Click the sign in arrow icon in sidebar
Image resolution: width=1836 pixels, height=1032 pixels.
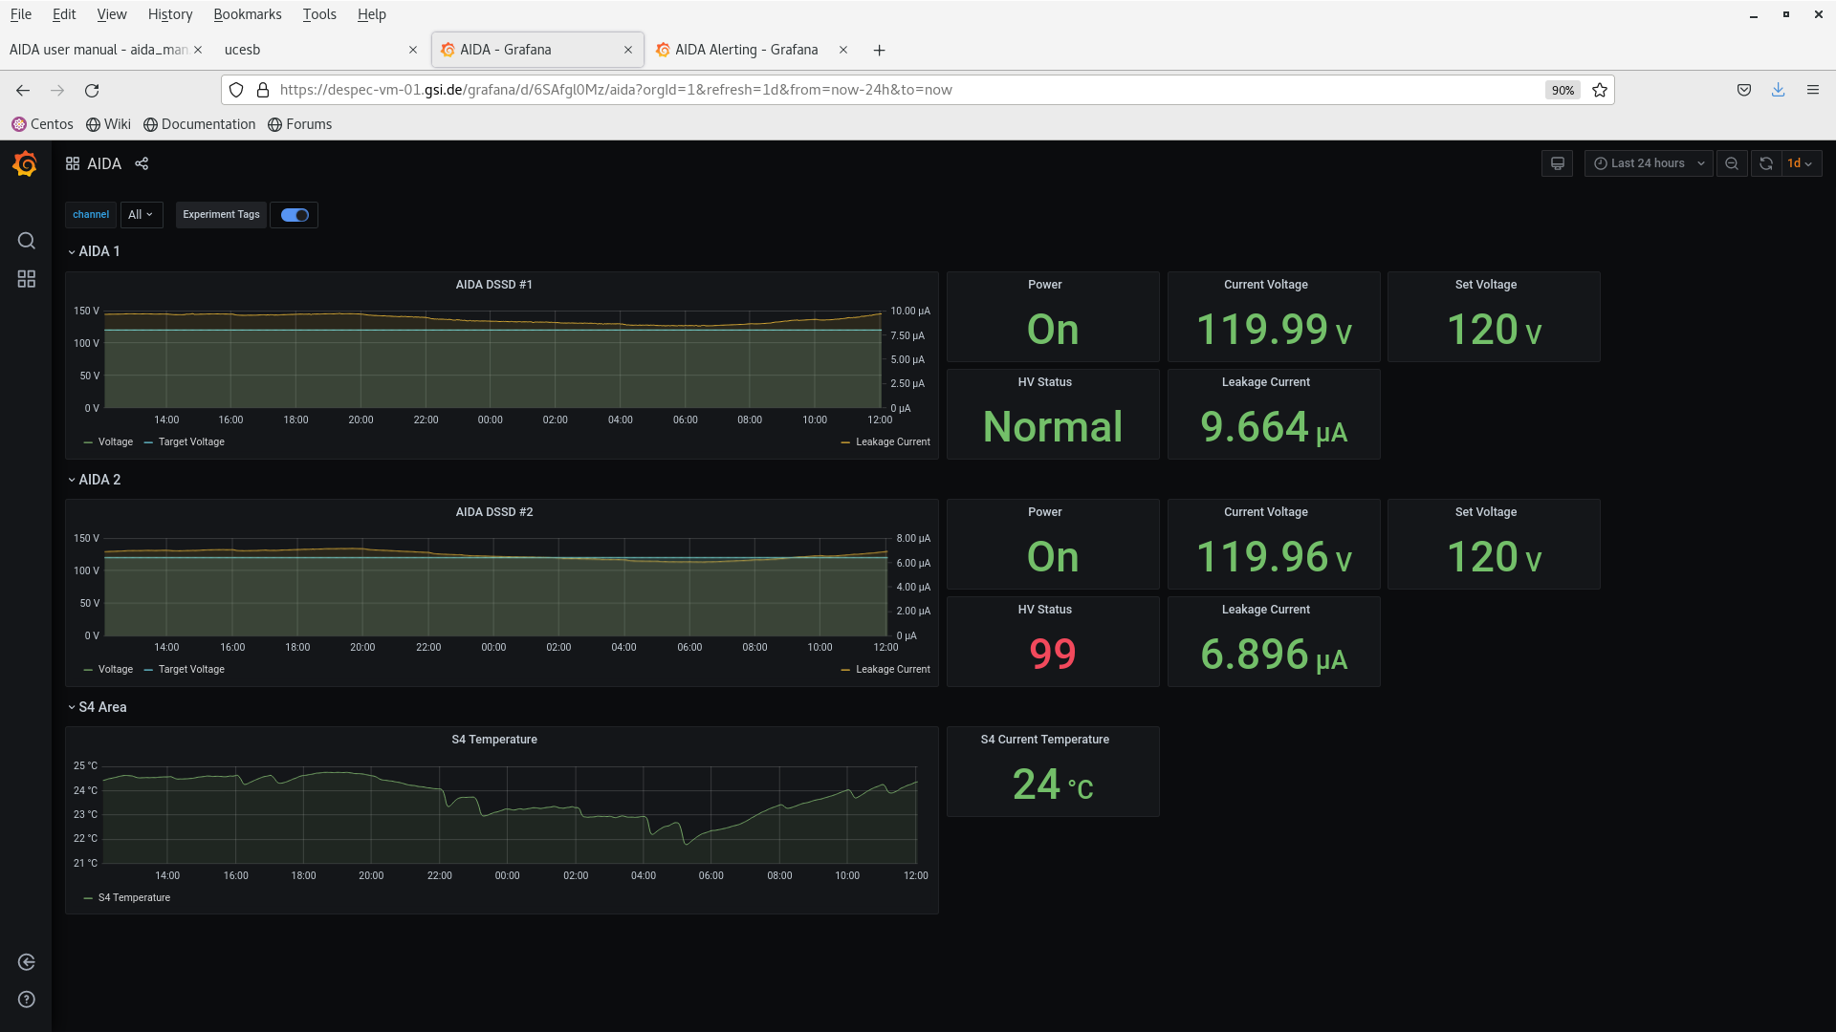27,962
